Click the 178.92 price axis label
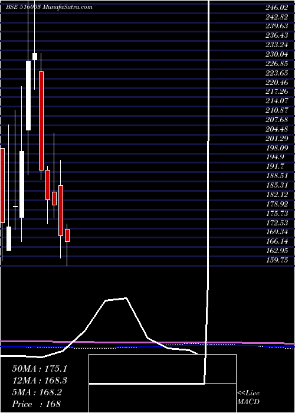The width and height of the screenshot is (295, 413). point(277,204)
